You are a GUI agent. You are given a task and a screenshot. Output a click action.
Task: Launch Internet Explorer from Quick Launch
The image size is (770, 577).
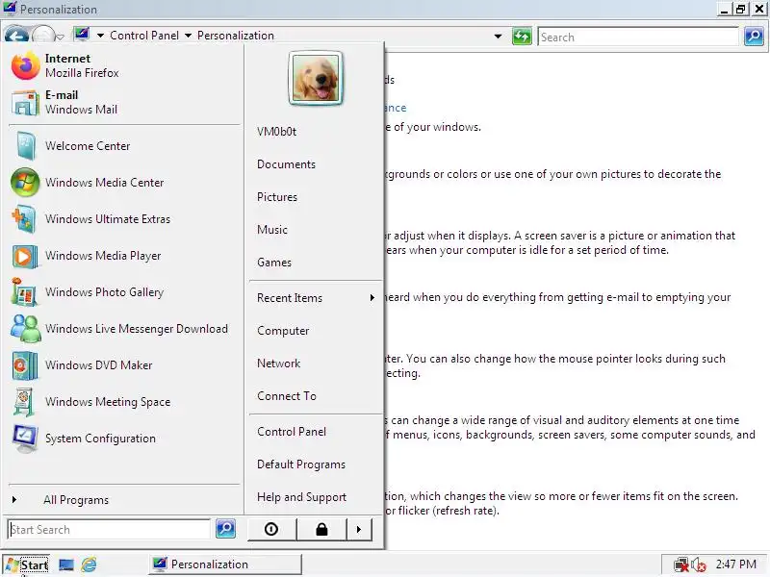click(89, 564)
